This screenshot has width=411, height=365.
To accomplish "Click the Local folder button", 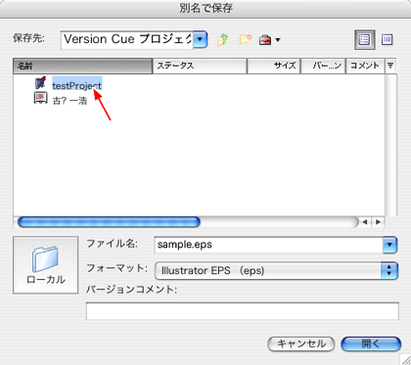I will (x=46, y=265).
